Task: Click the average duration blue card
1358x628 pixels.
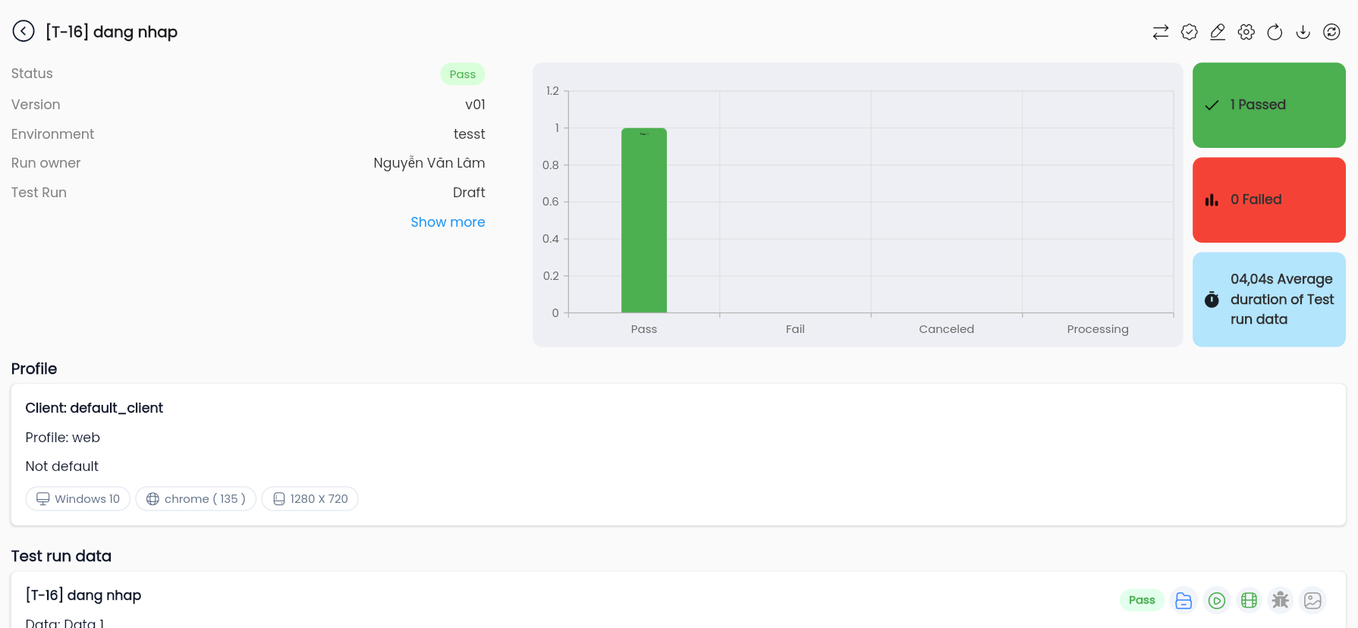Action: (1269, 300)
